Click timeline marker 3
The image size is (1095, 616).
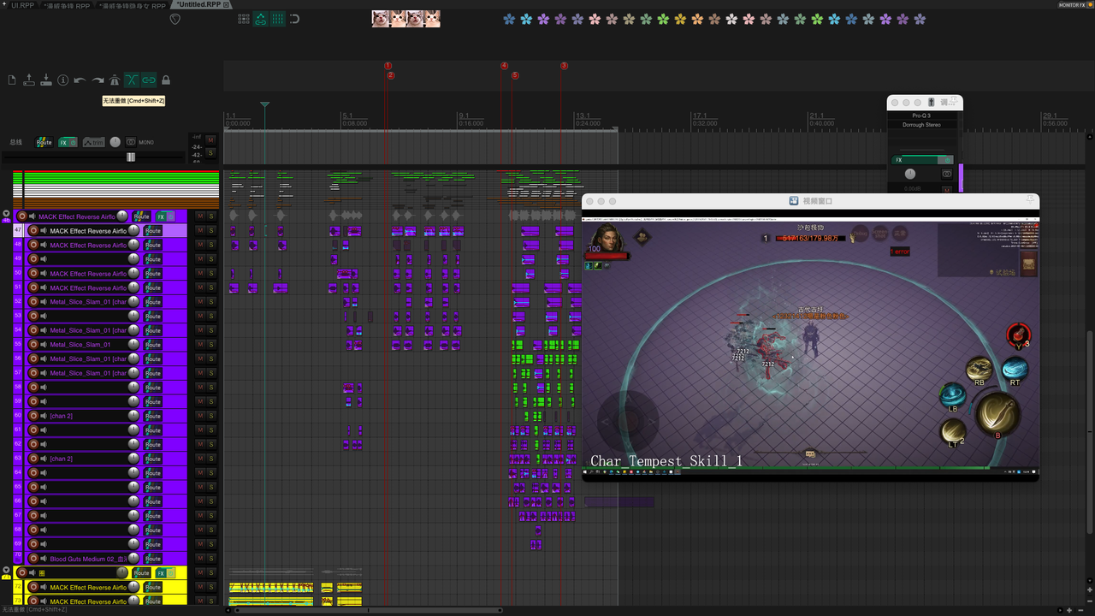[564, 66]
